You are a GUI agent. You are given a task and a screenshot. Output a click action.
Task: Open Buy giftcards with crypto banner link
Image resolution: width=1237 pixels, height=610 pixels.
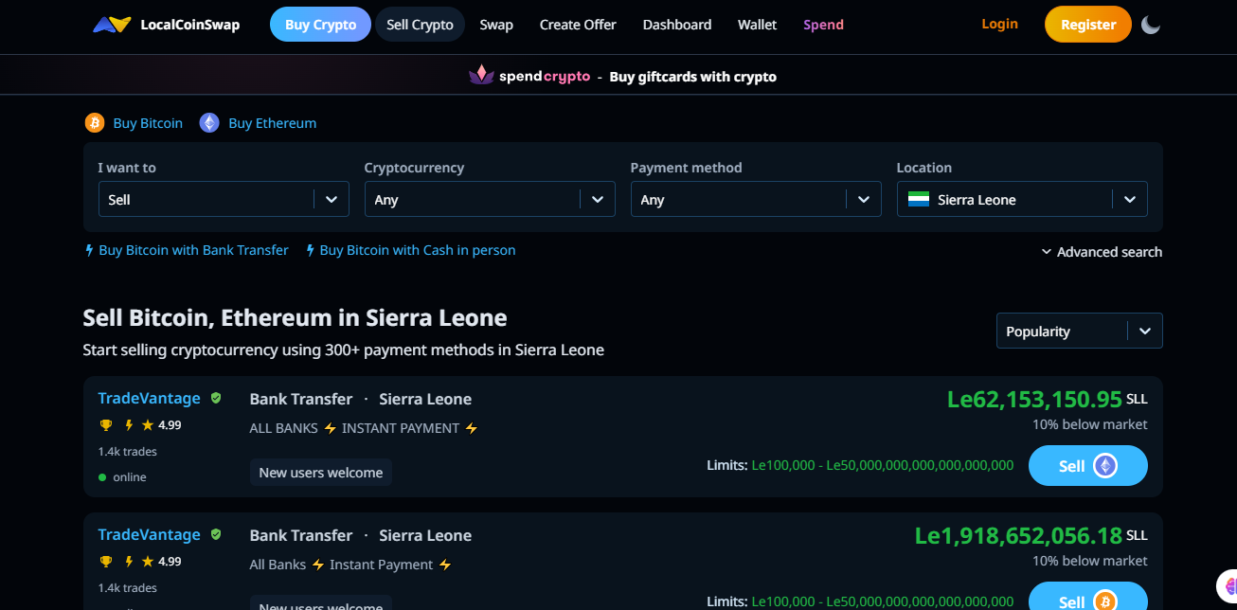pos(693,77)
